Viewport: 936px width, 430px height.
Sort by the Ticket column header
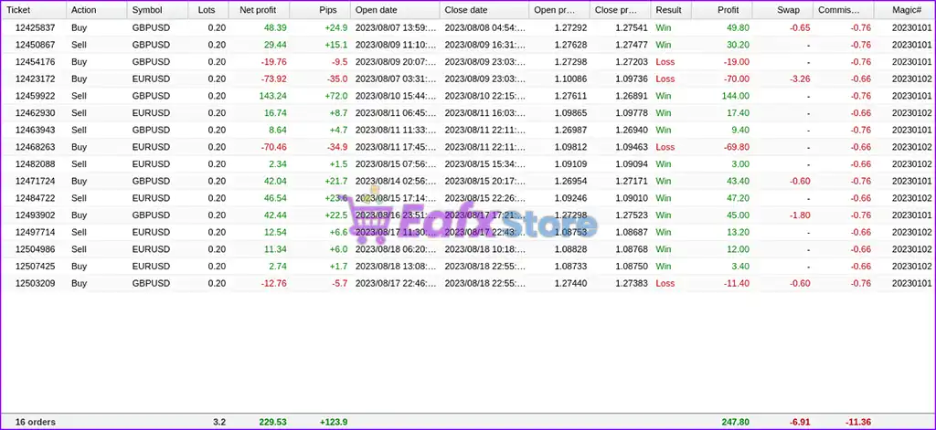click(x=34, y=10)
